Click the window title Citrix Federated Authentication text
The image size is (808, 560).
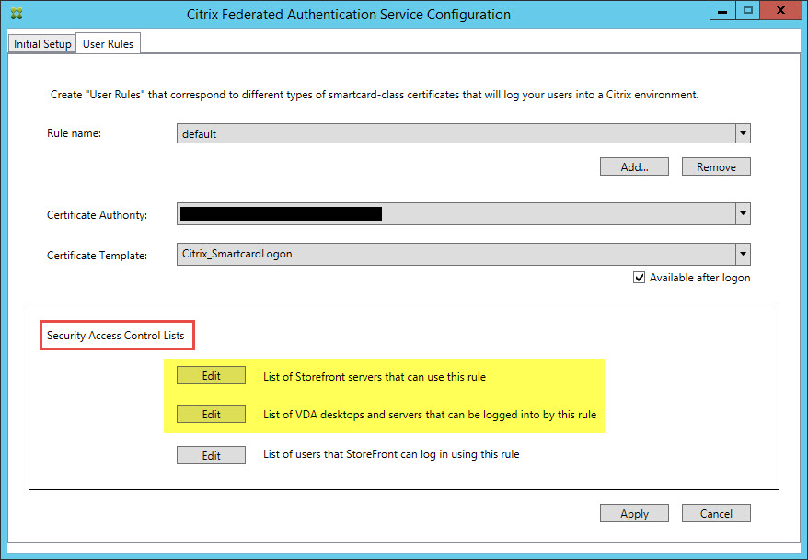(349, 15)
